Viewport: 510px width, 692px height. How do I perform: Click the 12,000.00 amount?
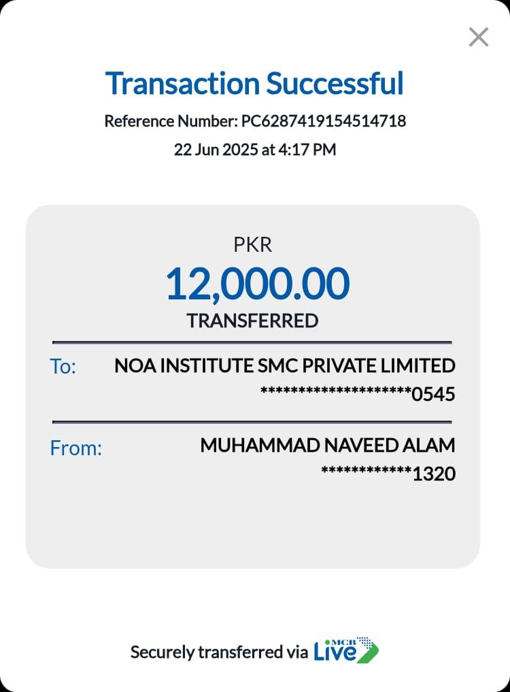pyautogui.click(x=257, y=283)
